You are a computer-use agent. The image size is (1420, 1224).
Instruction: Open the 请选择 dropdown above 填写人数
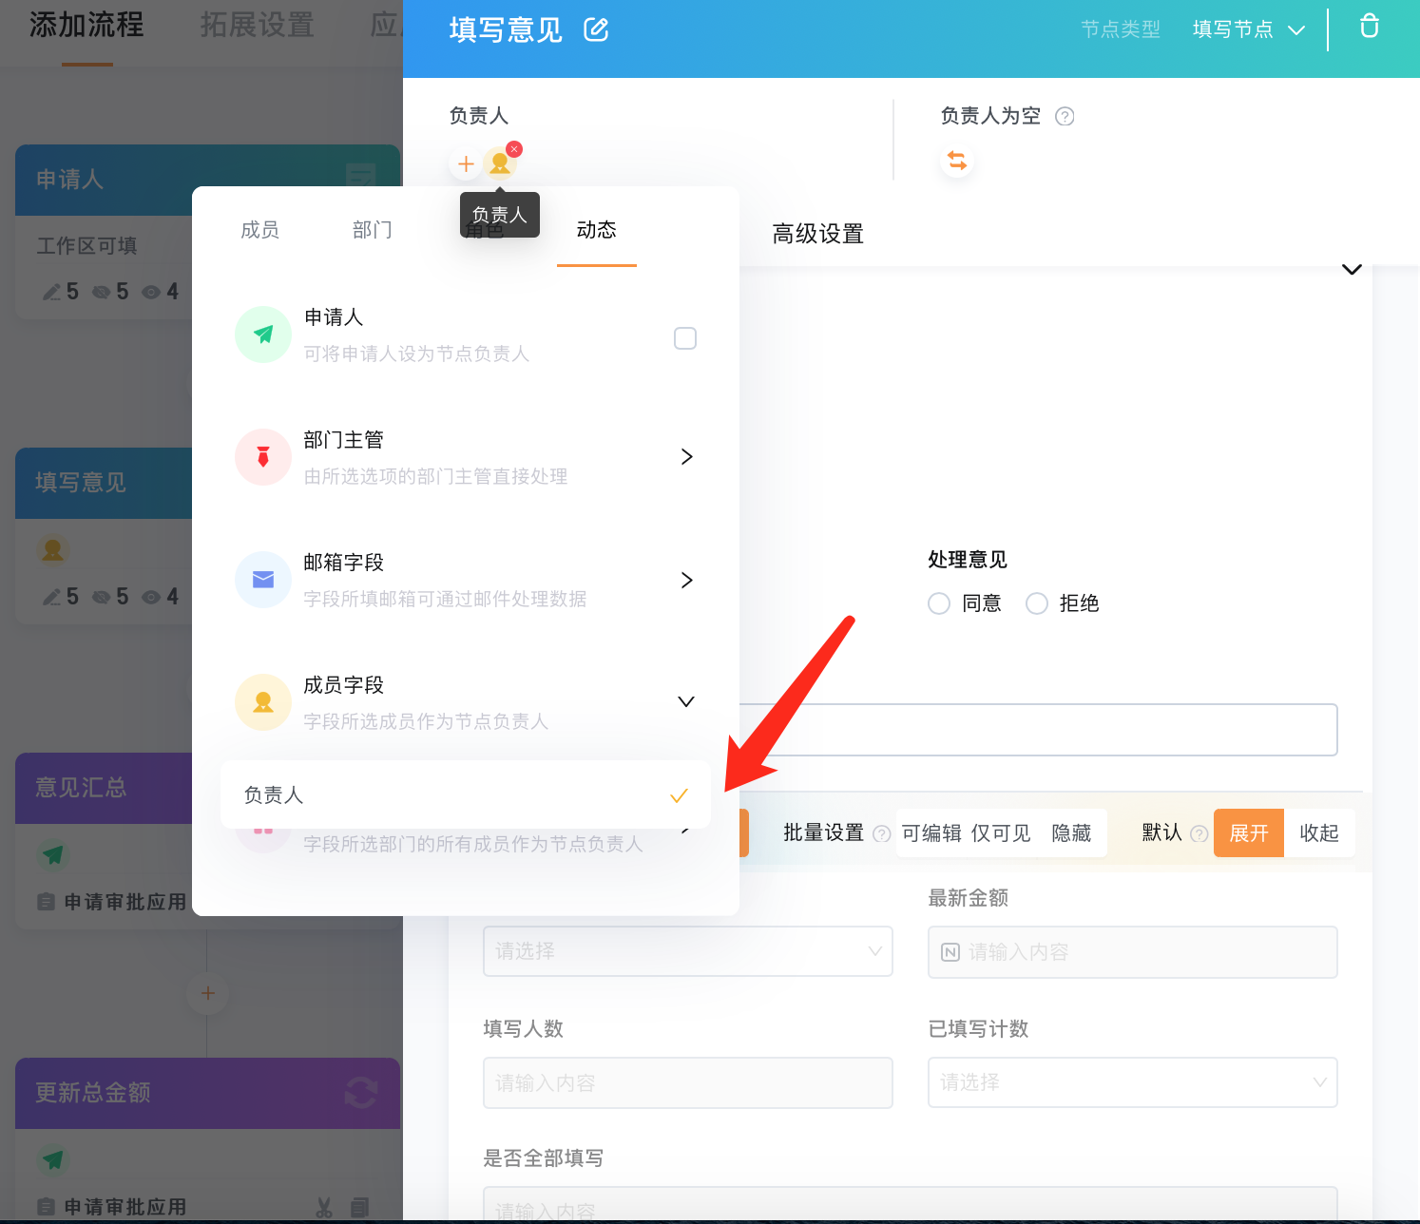pos(688,951)
